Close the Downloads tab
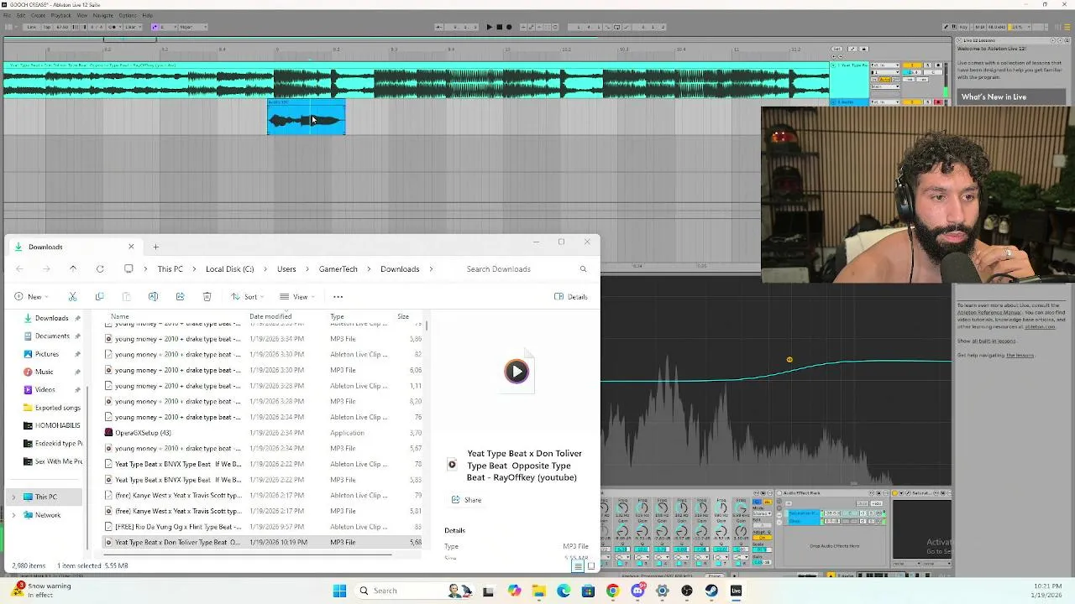Viewport: 1075px width, 604px height. click(x=131, y=247)
